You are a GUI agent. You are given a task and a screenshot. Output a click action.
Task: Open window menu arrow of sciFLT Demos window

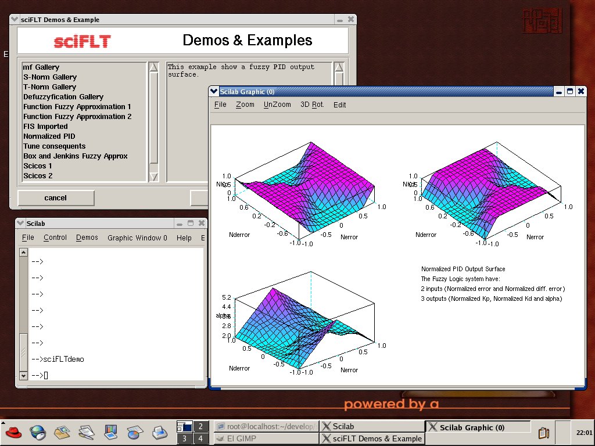[x=15, y=19]
